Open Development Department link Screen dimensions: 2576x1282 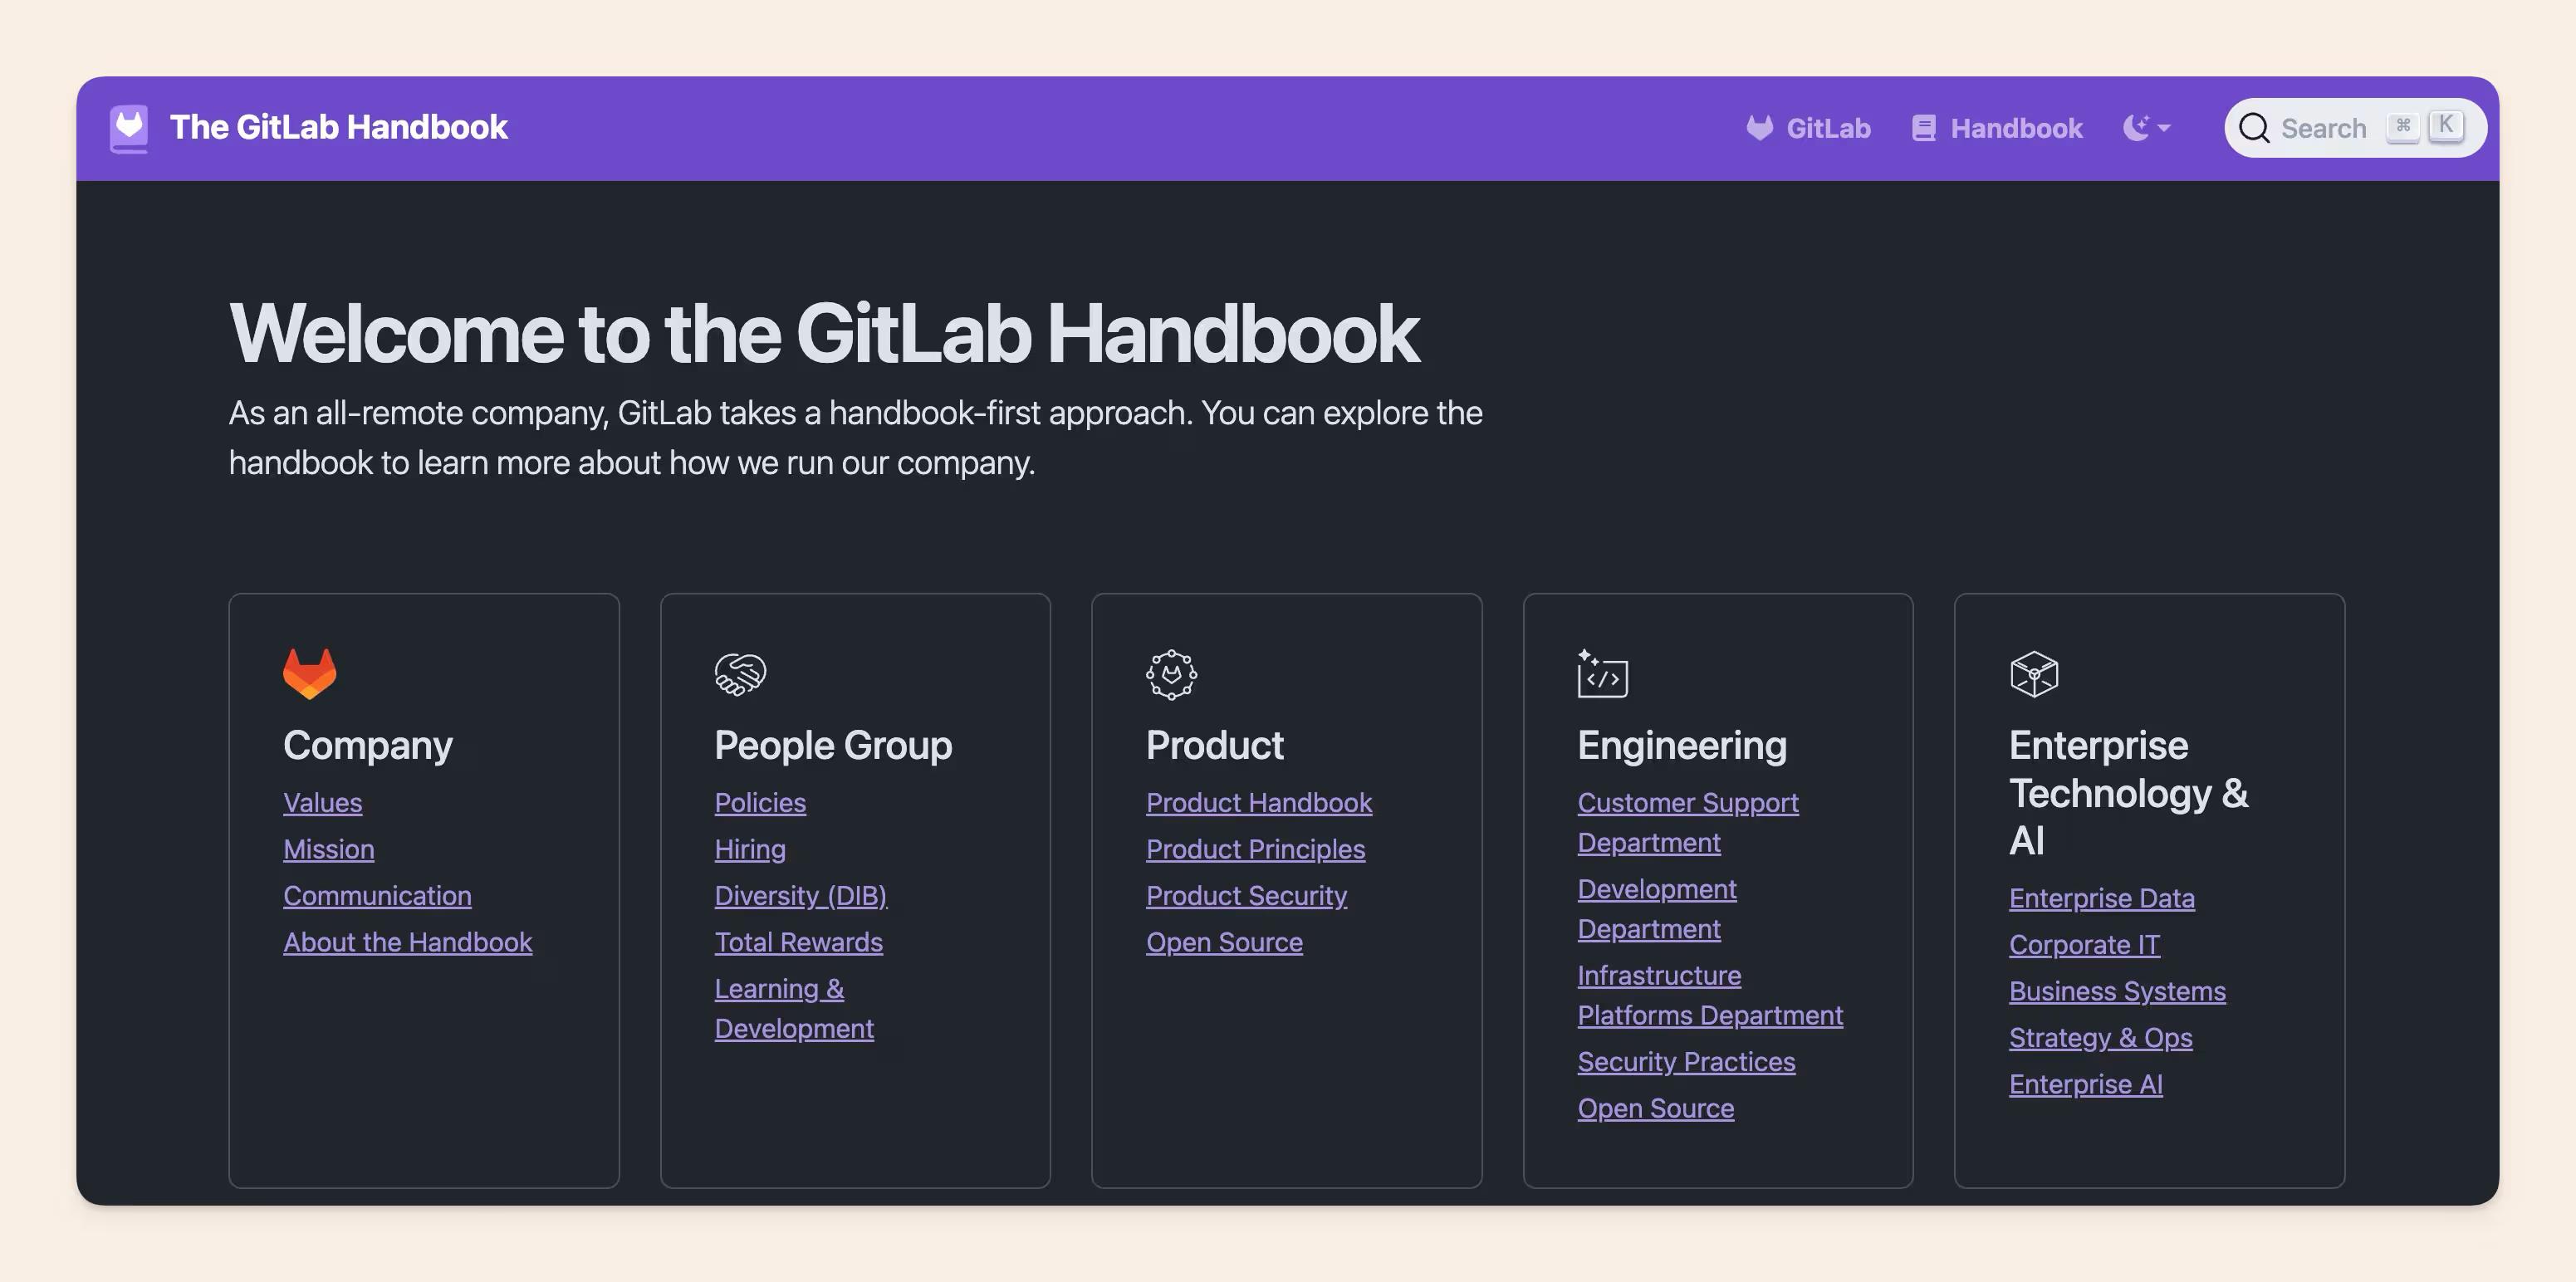point(1657,909)
